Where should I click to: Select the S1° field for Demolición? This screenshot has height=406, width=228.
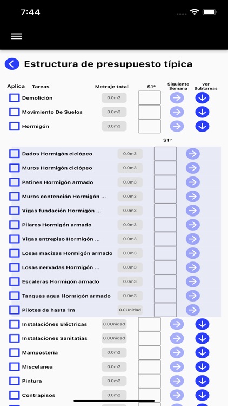click(x=150, y=98)
